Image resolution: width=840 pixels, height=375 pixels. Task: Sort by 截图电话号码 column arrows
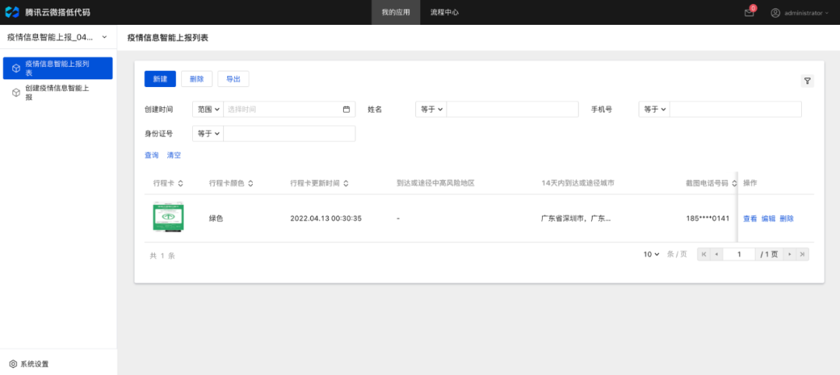pyautogui.click(x=734, y=183)
